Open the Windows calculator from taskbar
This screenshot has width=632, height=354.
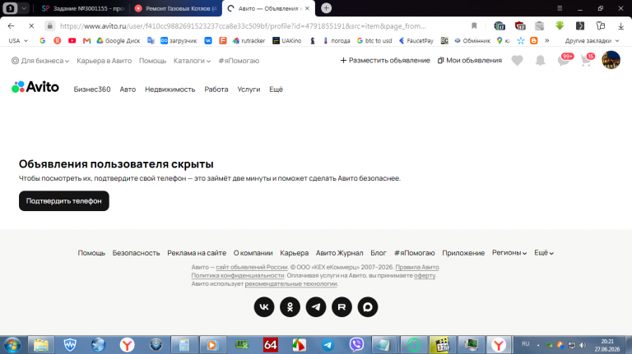pos(184,345)
